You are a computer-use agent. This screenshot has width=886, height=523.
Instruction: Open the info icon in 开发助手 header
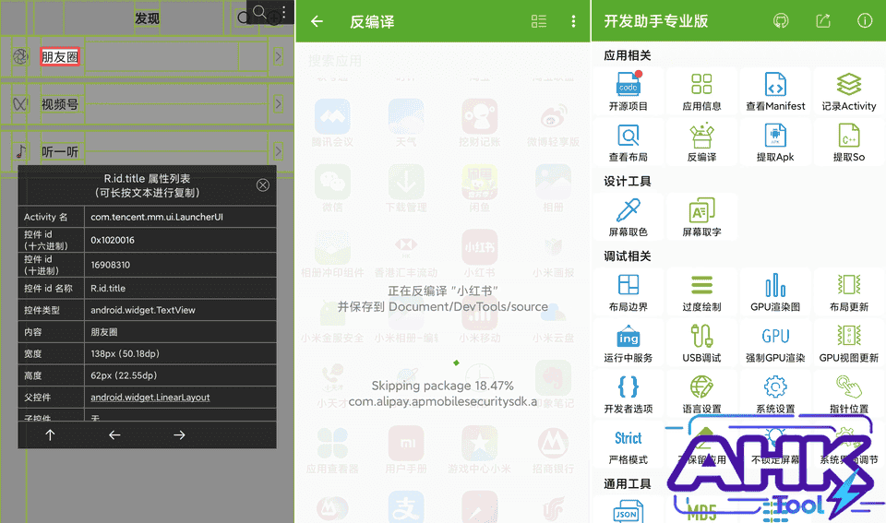pyautogui.click(x=865, y=21)
